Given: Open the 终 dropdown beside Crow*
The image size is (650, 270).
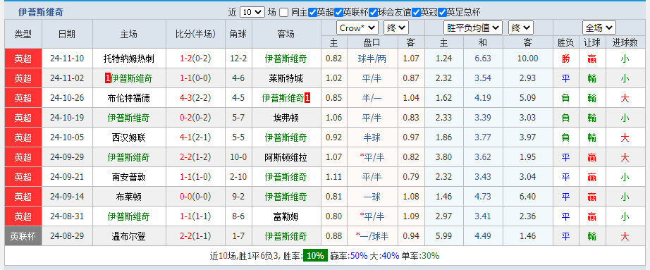Looking at the screenshot, I should click(396, 27).
